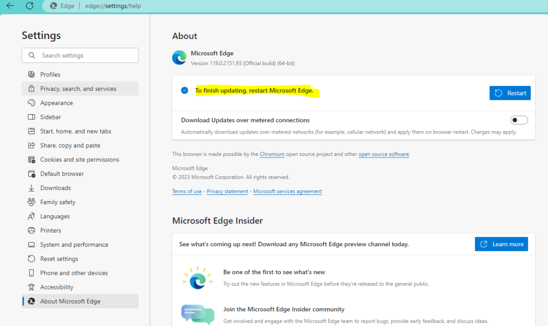Click the Downloads arrow icon

tap(31, 188)
